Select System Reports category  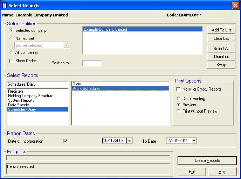point(37,100)
